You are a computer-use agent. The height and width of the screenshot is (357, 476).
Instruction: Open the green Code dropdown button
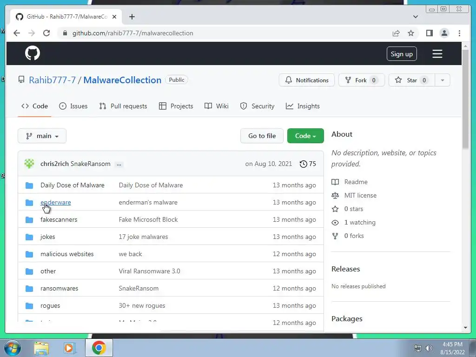[x=305, y=136]
